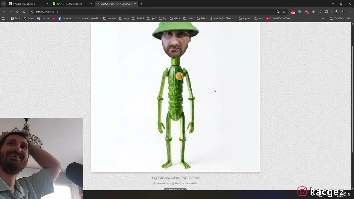Reload the current page
The width and height of the screenshot is (354, 199).
(17, 12)
